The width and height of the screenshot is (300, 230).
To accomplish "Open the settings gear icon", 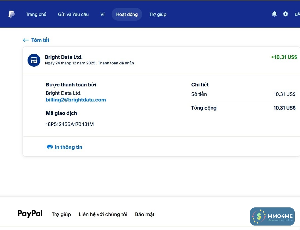I will click(x=285, y=14).
